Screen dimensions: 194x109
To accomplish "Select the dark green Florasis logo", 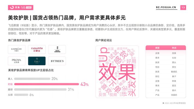I will click(37, 61).
